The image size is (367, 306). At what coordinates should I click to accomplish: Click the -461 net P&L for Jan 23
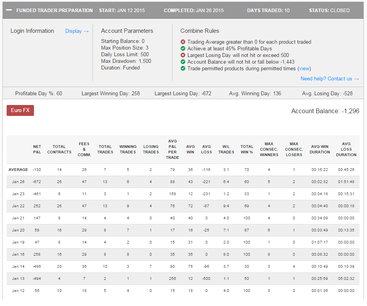(x=37, y=194)
